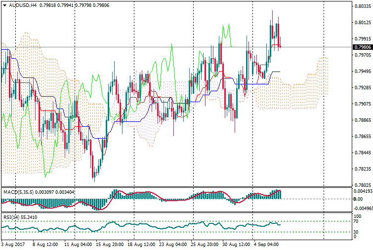
Task: Click the MACD 0.00 zero level label
Action: [357, 199]
